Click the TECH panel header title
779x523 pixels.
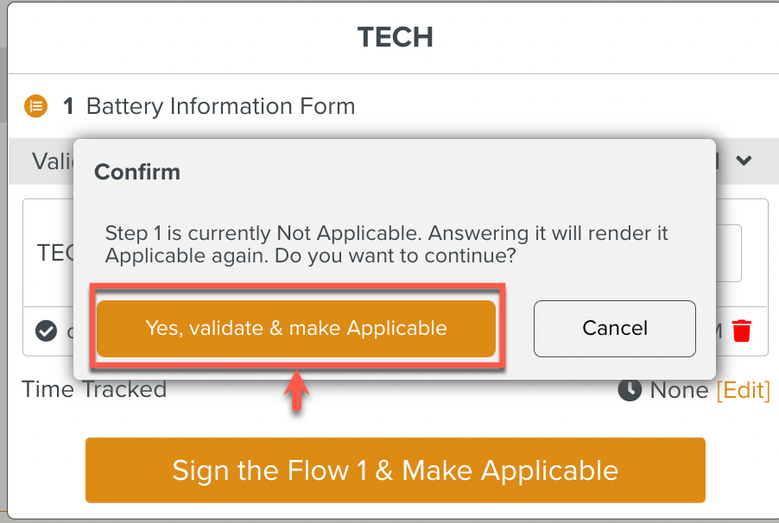(x=395, y=37)
